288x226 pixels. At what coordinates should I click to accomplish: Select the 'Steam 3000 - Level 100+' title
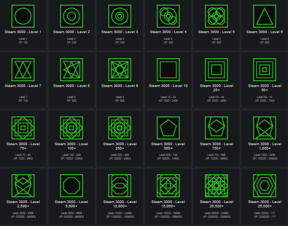72,146
